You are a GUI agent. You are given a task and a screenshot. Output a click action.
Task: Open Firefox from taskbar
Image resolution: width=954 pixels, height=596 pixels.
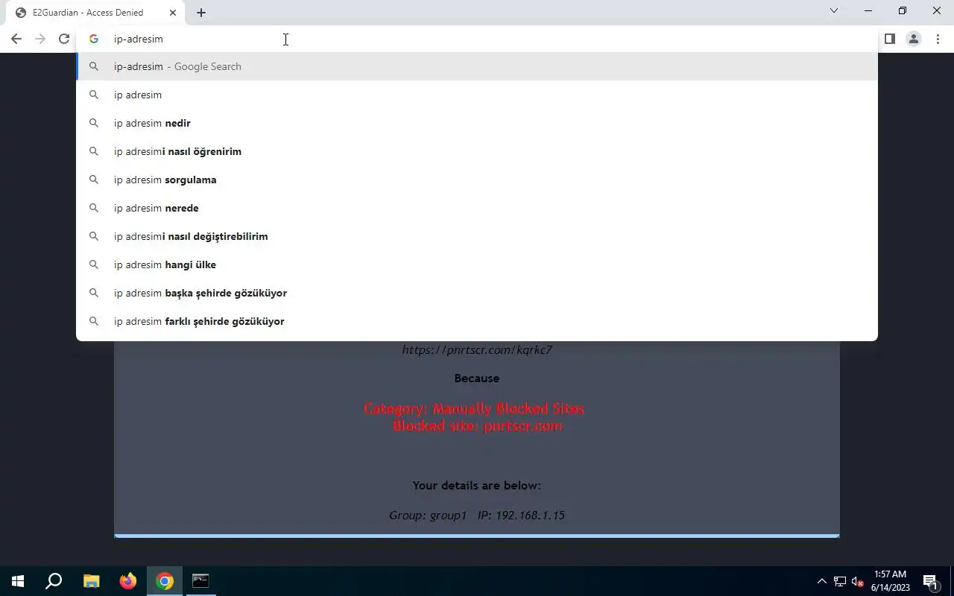(x=128, y=581)
